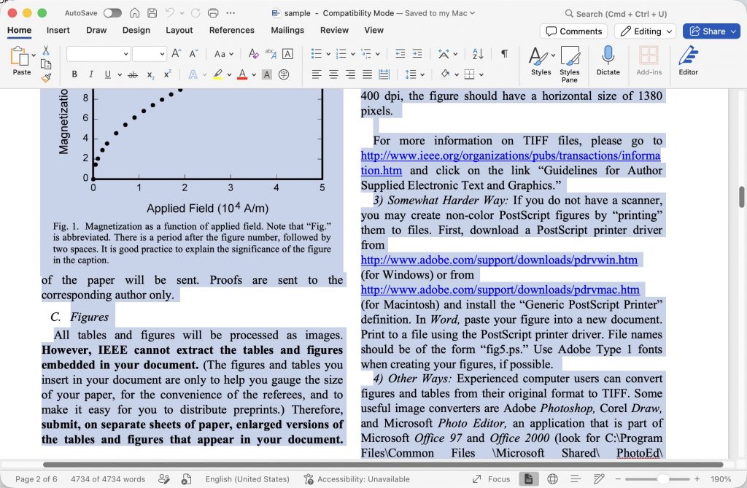Expand the bullets list dropdown arrow

[x=328, y=54]
